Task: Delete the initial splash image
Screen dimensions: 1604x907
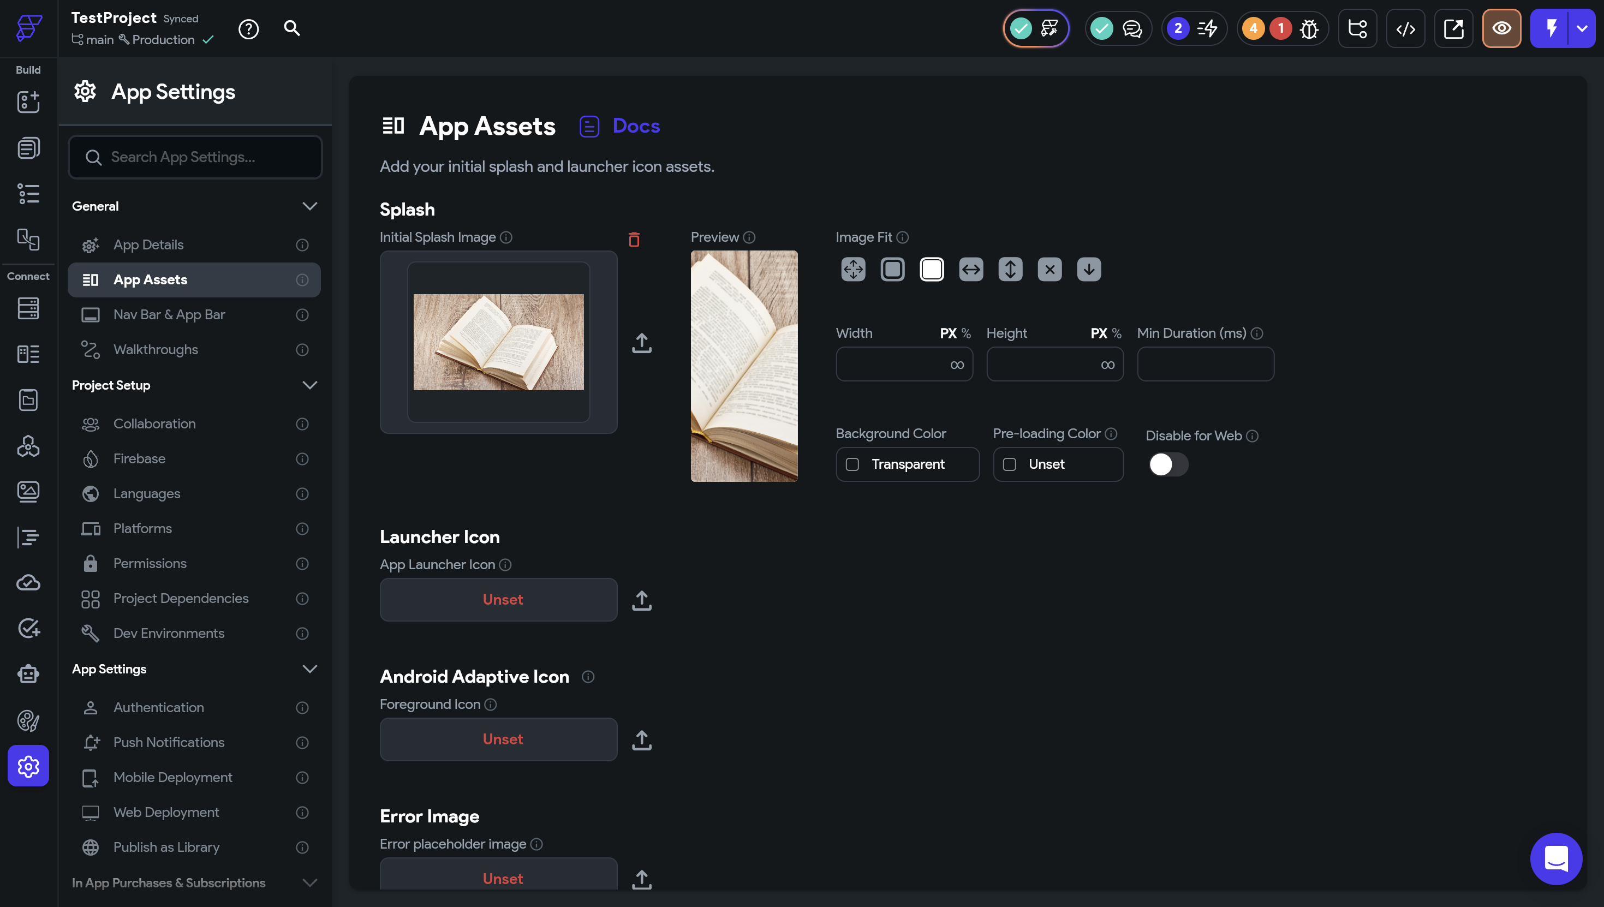Action: 634,239
